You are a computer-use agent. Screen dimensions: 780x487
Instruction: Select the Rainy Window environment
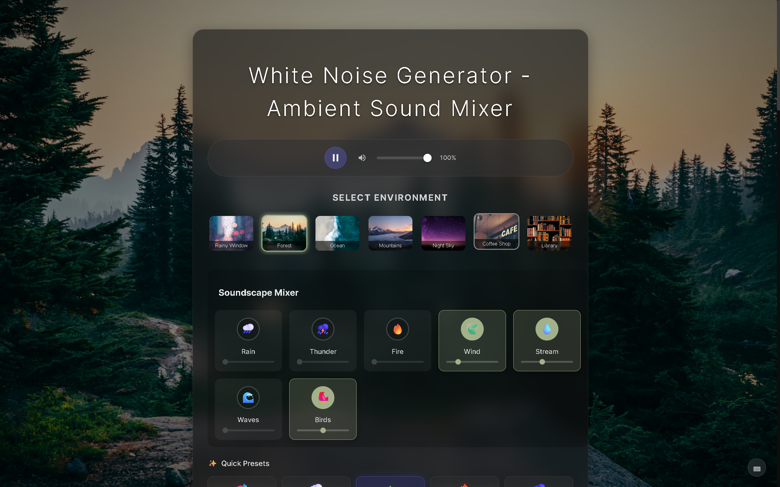(x=231, y=233)
